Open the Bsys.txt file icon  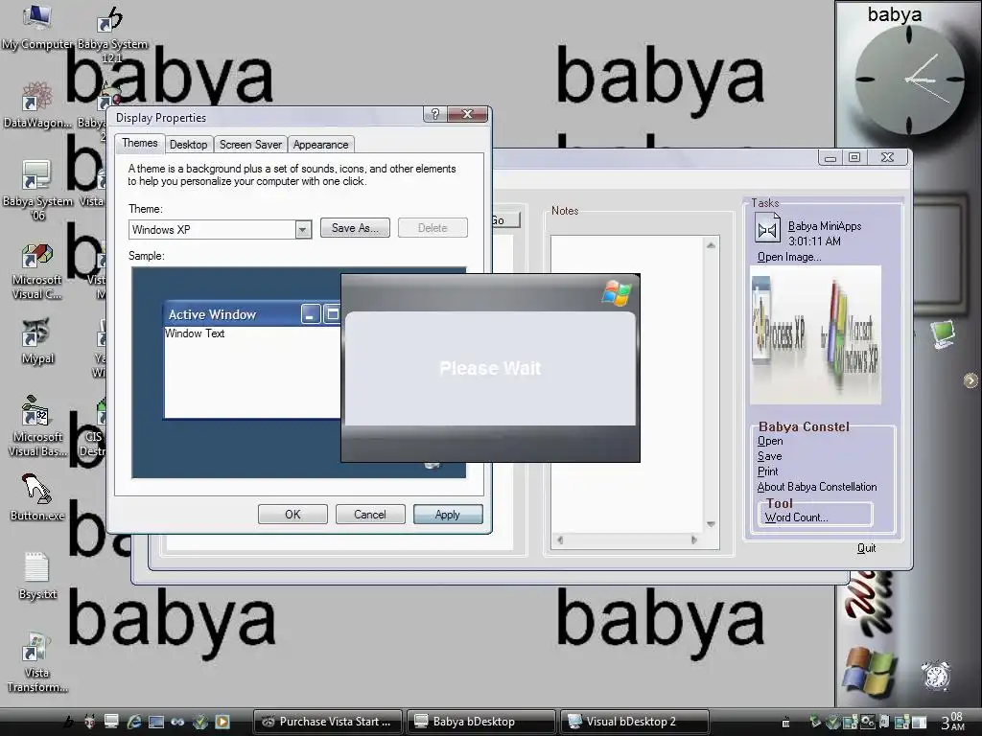(x=36, y=576)
